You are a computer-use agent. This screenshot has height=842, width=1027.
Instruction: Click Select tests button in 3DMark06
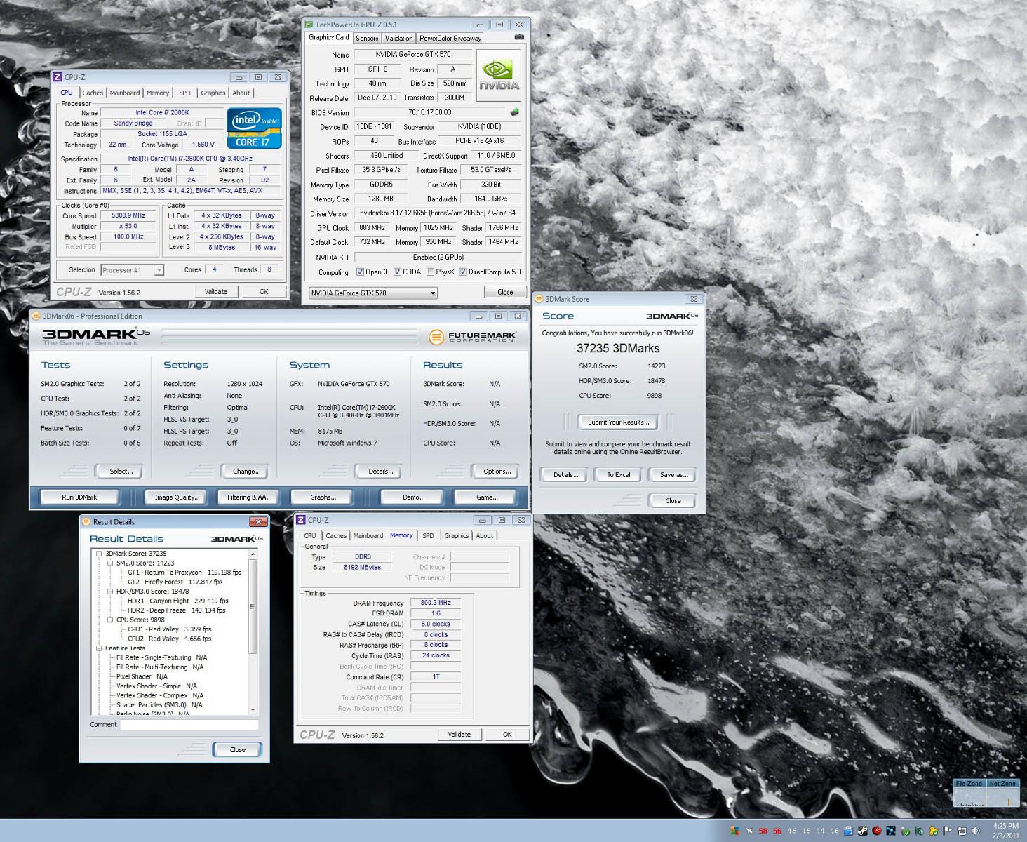click(121, 471)
